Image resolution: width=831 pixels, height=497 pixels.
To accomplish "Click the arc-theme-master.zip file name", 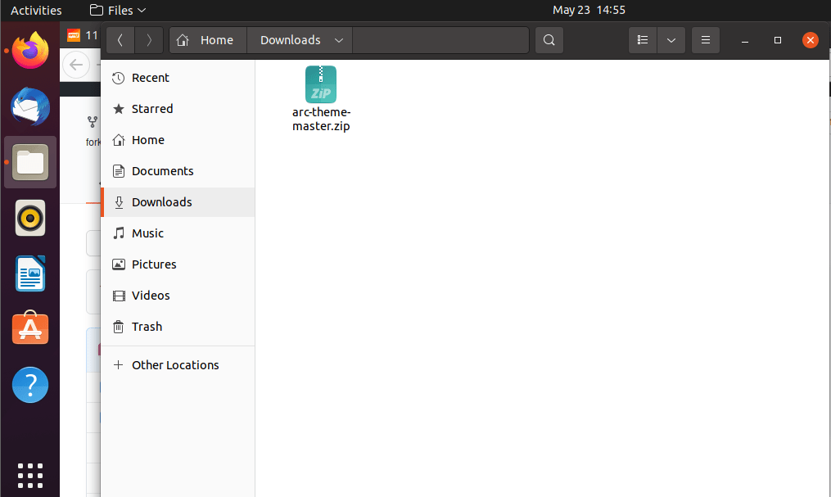I will pos(321,120).
